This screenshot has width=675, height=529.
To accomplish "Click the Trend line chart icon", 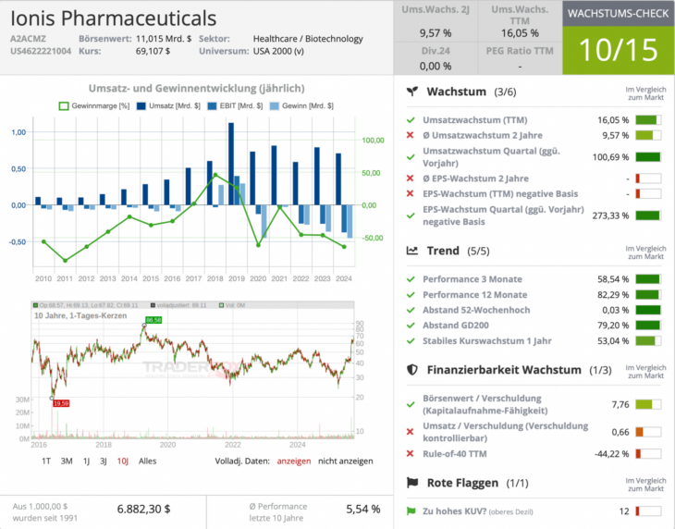I will 412,251.
